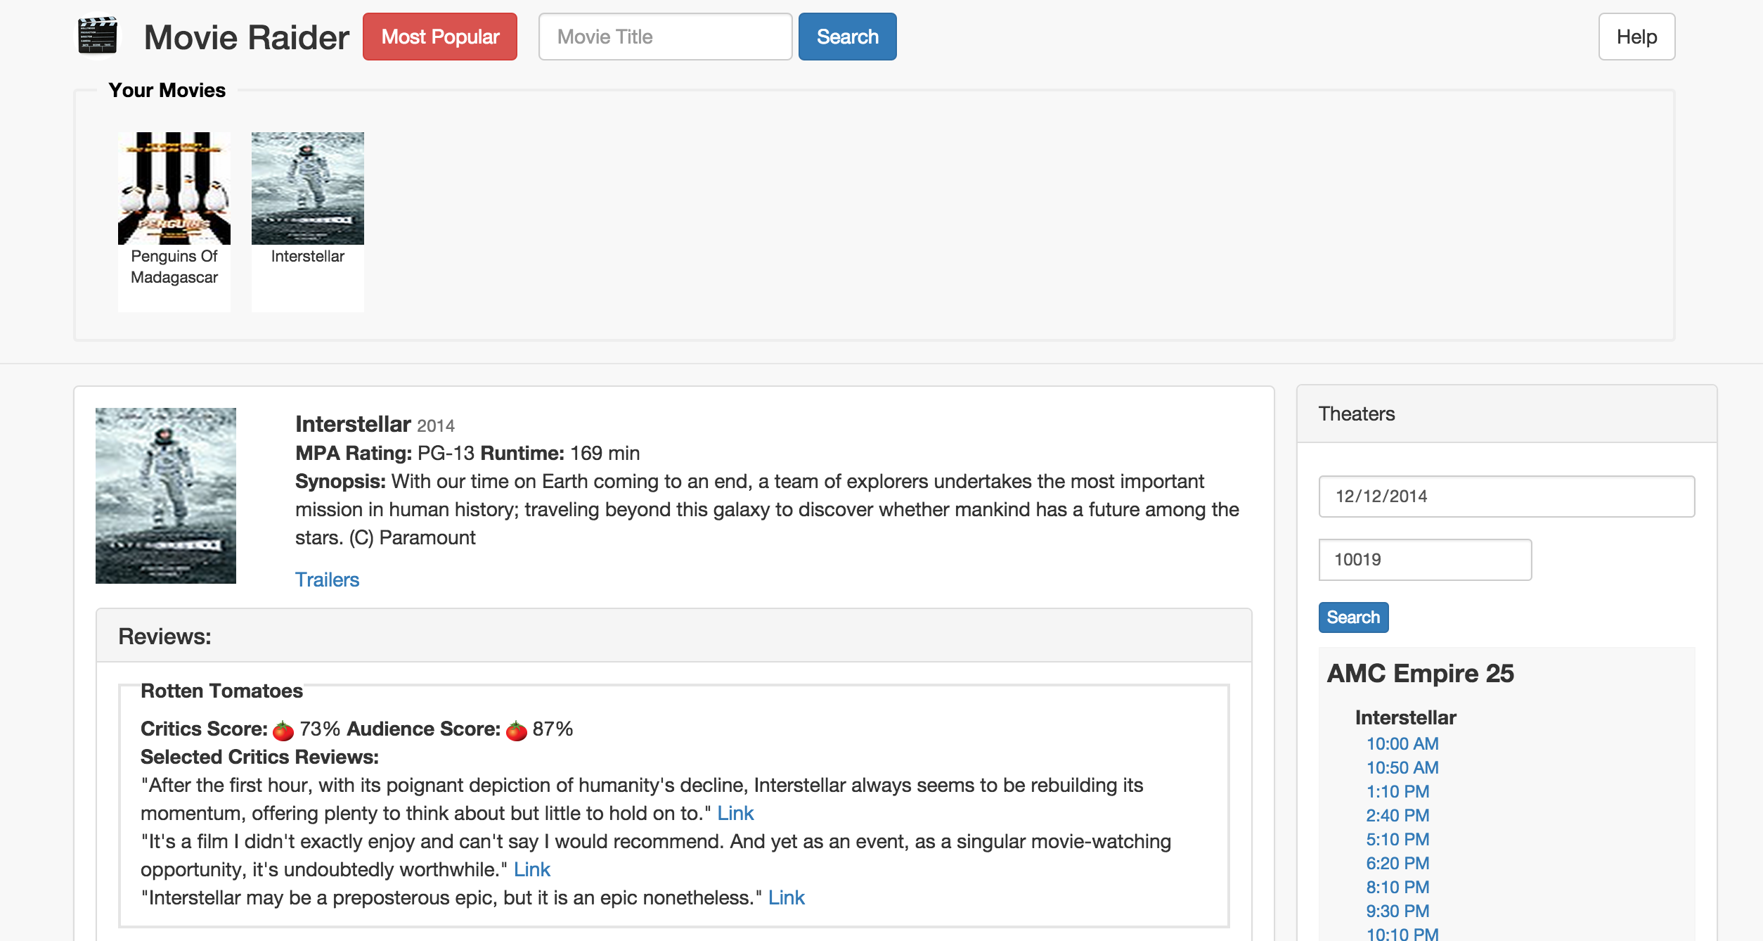Screen dimensions: 1763x941
Task: Click the 73% critics score value
Action: (320, 729)
